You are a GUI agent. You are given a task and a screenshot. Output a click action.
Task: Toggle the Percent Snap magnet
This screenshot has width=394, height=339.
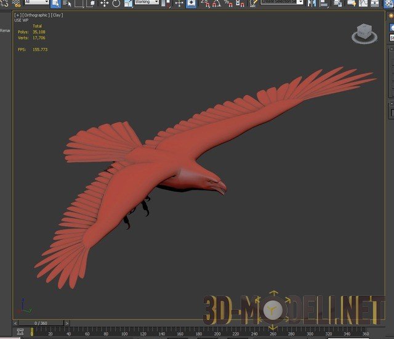(228, 3)
